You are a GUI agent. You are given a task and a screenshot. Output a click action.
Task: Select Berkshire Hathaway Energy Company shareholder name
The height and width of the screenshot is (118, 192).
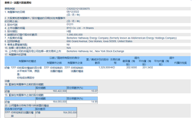point(122,38)
